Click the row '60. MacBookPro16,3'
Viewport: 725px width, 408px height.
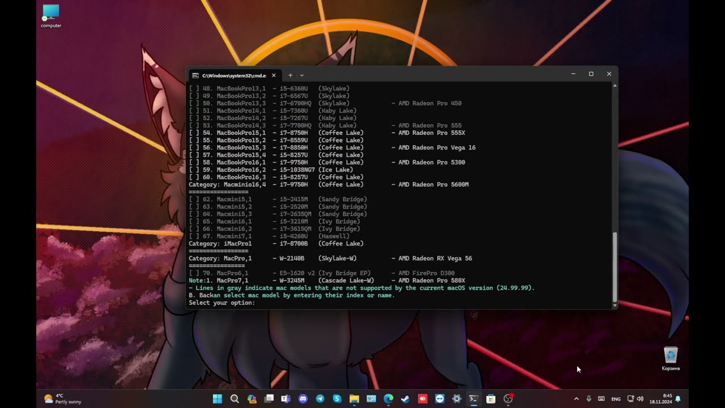point(276,177)
